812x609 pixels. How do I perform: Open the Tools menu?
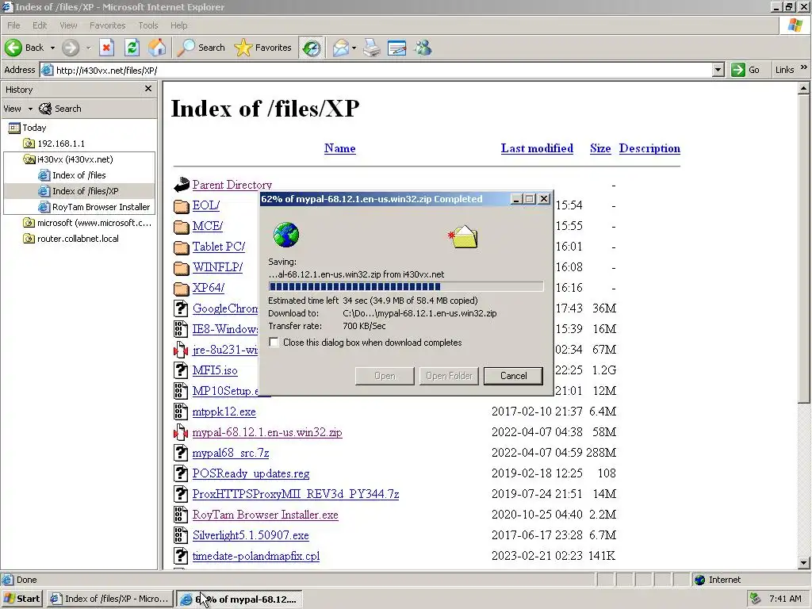tap(148, 25)
